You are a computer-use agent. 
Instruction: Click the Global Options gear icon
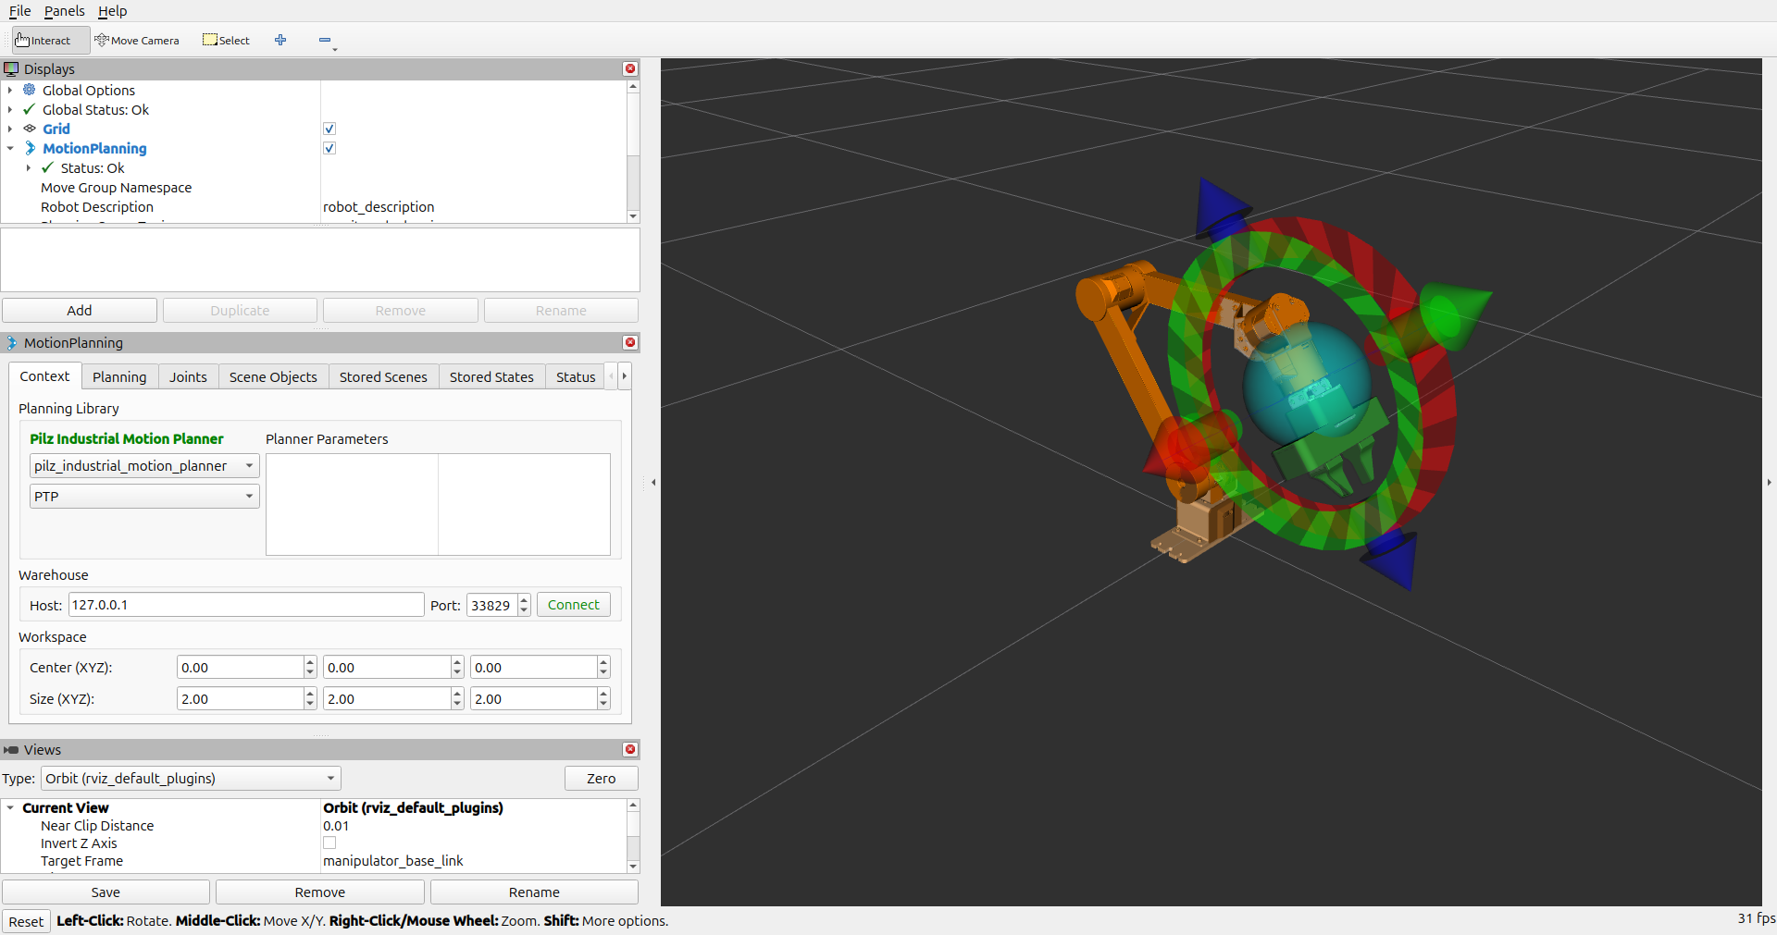[x=30, y=90]
